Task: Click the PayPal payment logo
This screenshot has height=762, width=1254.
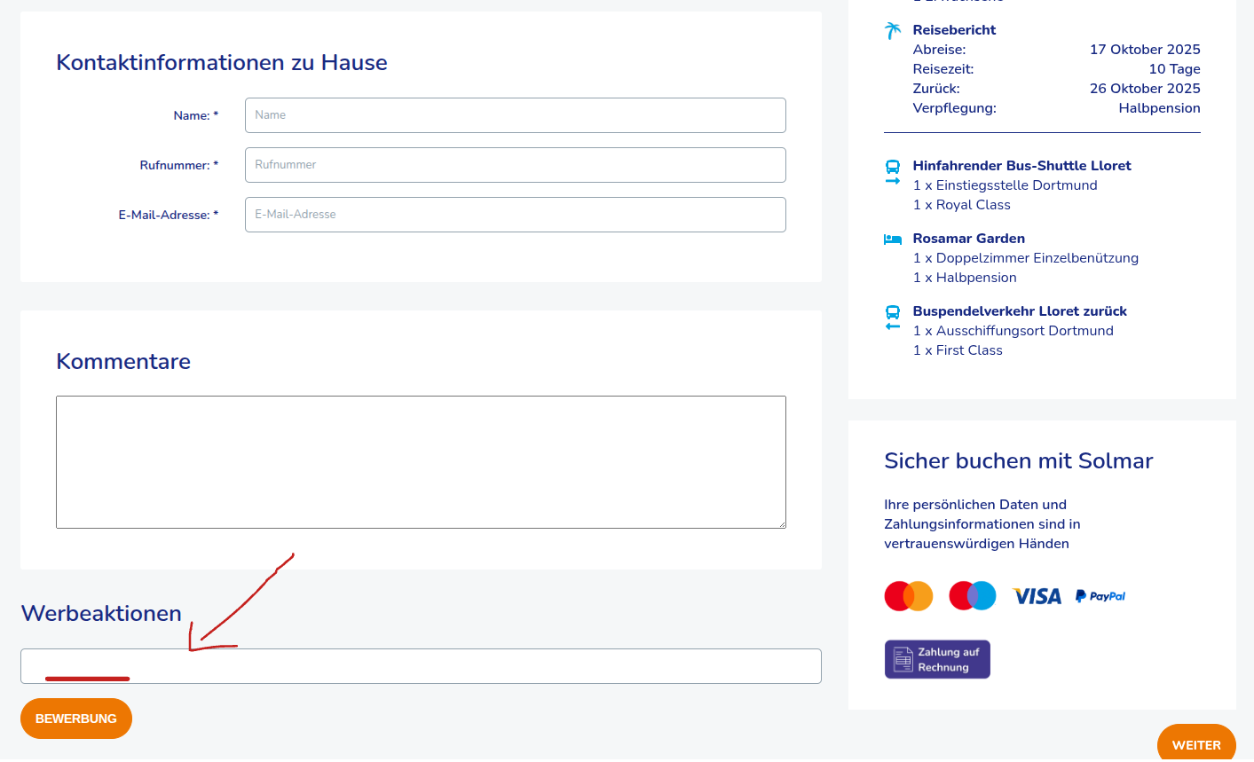Action: [1100, 596]
